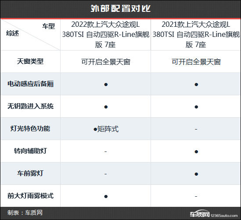Click the 2021 dash for 前大灯雨雾模式
Image resolution: width=241 pixels, height=220 pixels.
pyautogui.click(x=196, y=196)
